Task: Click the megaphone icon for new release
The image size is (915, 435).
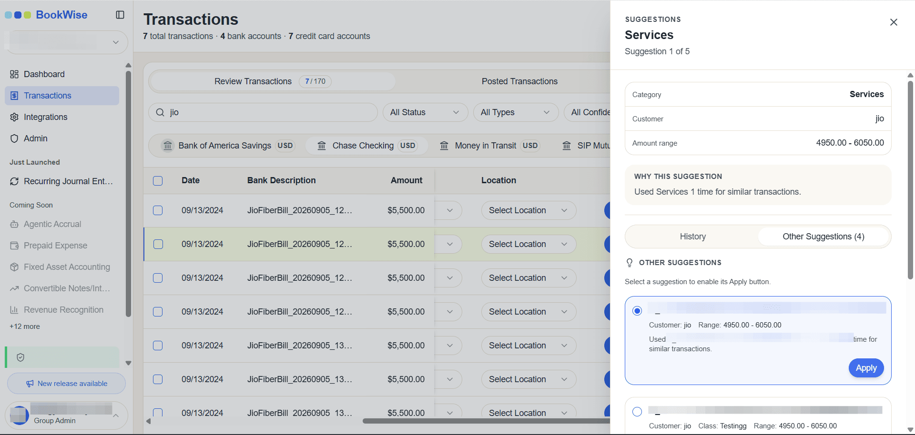Action: tap(30, 384)
